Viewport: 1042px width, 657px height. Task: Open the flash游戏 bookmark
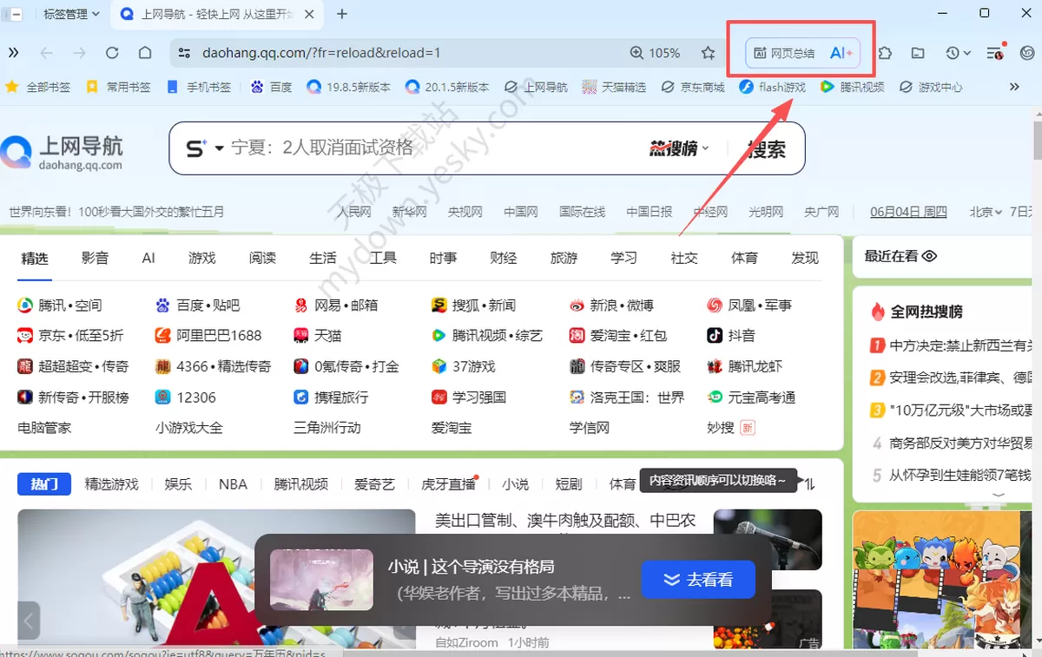(x=773, y=87)
